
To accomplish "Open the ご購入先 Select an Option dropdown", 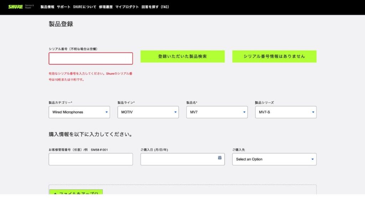I will [x=274, y=159].
